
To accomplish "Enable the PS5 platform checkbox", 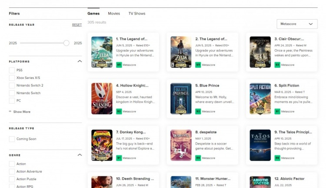I will pos(12,70).
